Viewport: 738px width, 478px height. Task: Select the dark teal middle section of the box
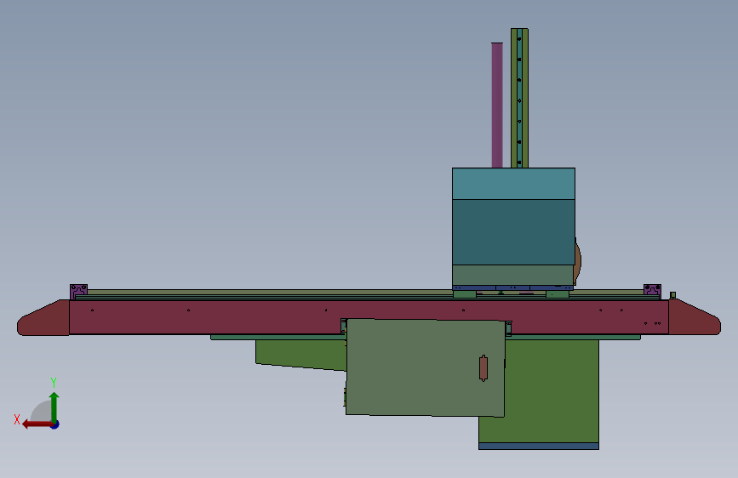(x=513, y=232)
